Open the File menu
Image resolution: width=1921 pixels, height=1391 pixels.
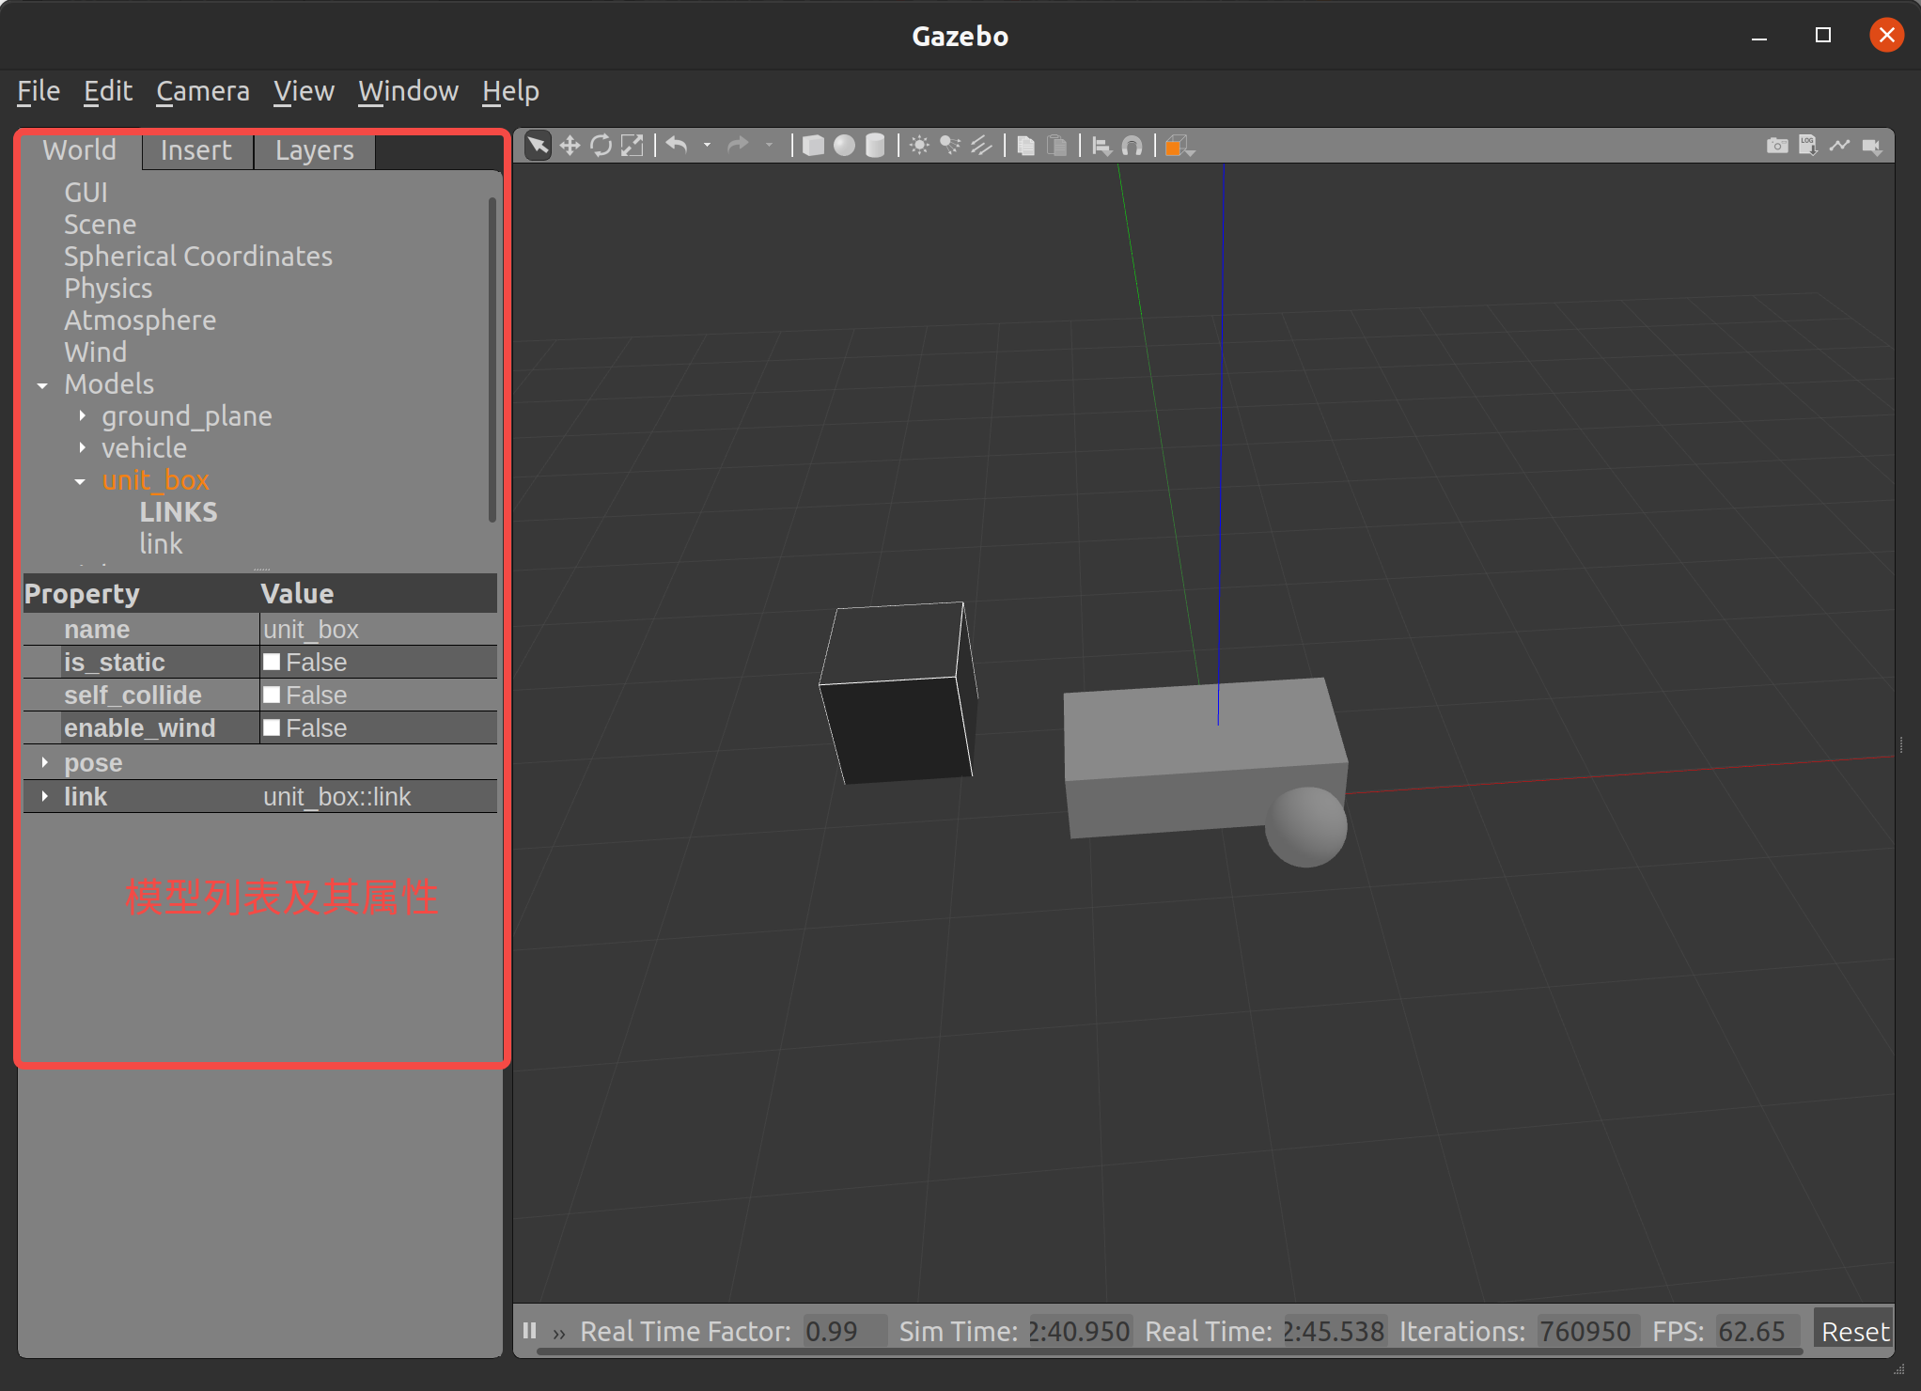tap(38, 89)
